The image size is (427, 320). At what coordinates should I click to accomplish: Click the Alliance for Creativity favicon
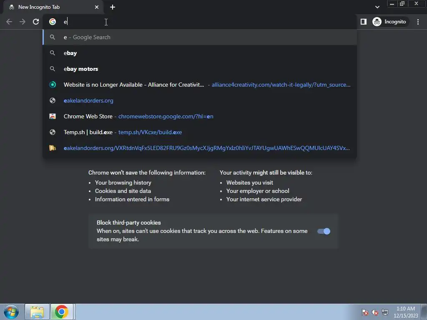tap(53, 85)
